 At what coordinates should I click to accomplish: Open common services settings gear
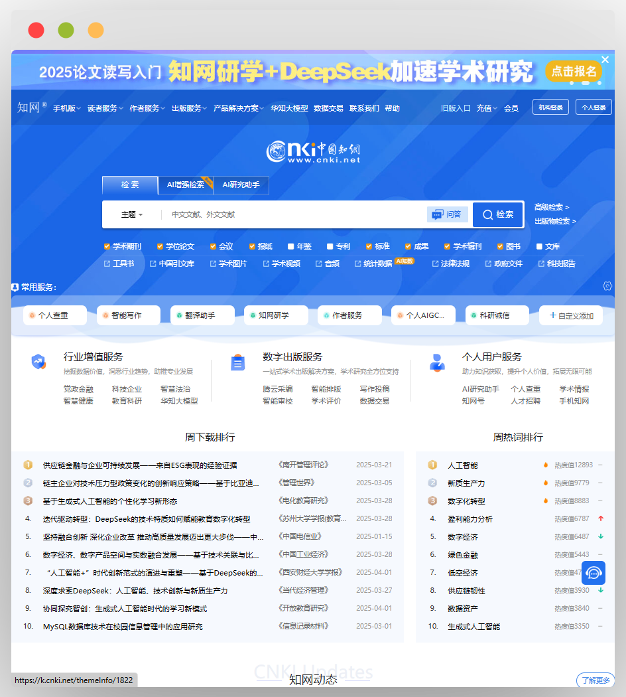(x=607, y=286)
